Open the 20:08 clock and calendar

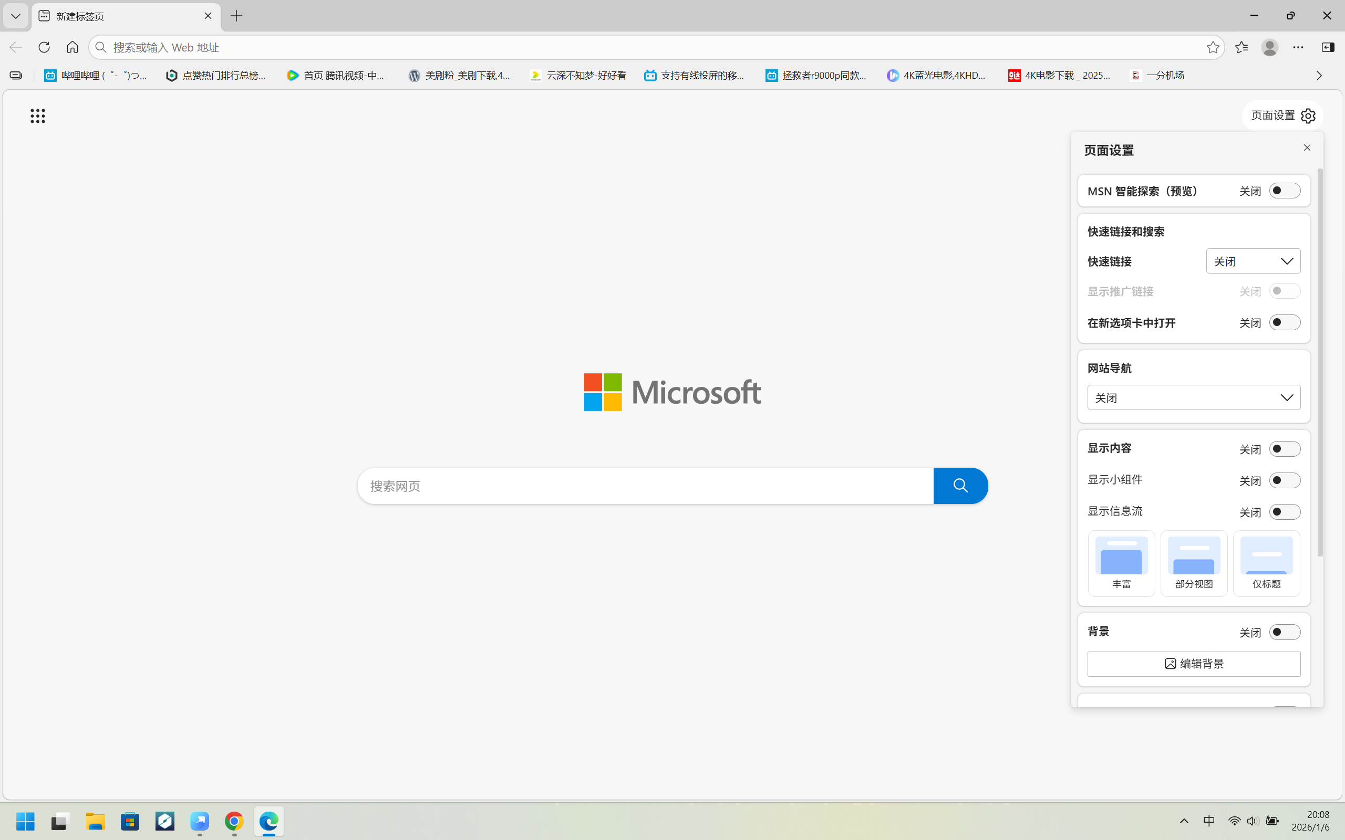1310,821
